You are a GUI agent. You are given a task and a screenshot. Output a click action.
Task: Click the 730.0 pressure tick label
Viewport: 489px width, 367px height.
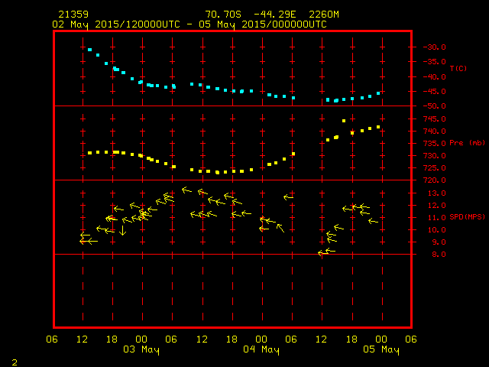pyautogui.click(x=435, y=155)
